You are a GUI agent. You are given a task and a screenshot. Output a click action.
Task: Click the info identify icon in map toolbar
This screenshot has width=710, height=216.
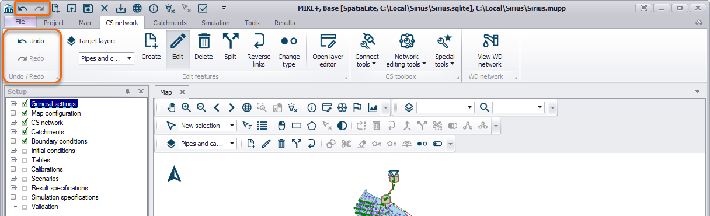pos(312,107)
